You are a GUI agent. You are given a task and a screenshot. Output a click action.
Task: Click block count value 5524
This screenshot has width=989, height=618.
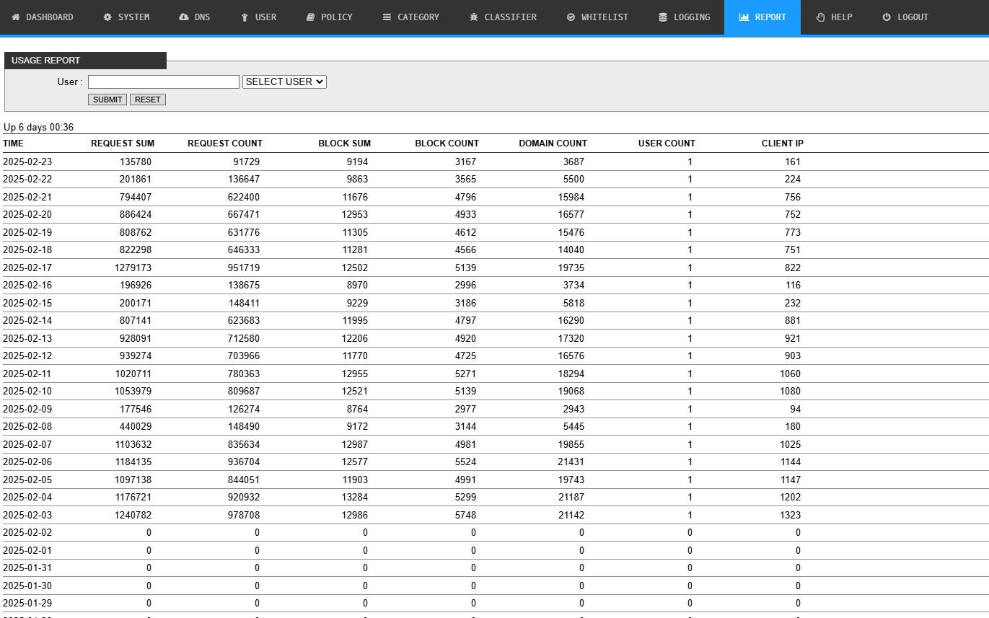(x=466, y=462)
